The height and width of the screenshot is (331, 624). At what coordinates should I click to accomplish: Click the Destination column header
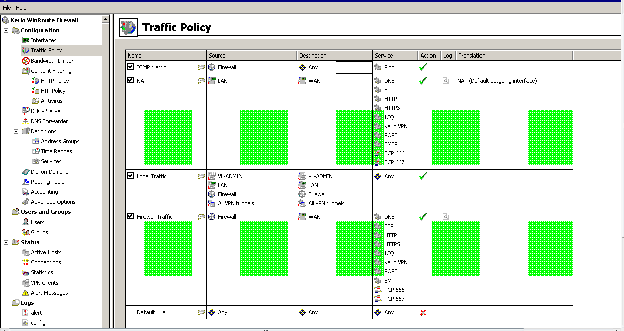pos(335,56)
